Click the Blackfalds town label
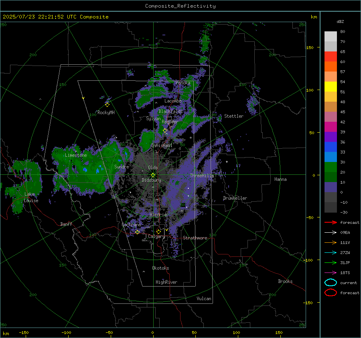 170,111
